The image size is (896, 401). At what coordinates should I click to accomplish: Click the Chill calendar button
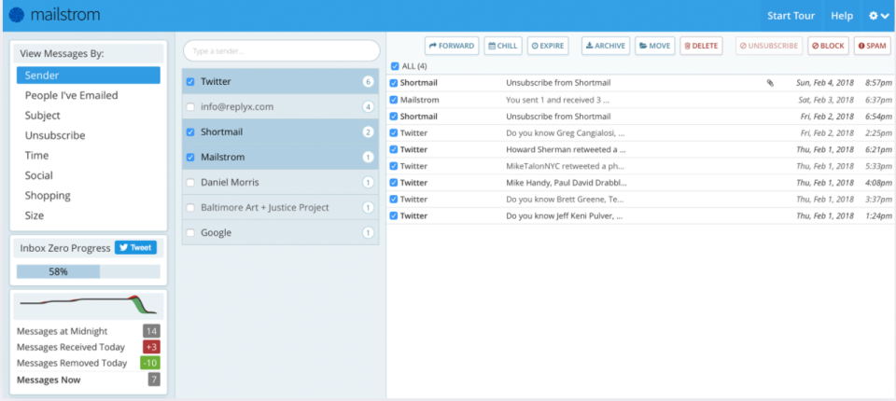[503, 46]
